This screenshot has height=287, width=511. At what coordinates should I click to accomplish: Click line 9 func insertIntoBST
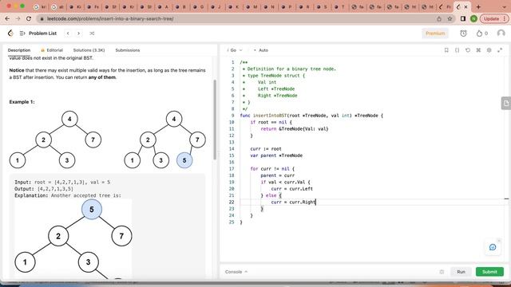[x=311, y=116]
